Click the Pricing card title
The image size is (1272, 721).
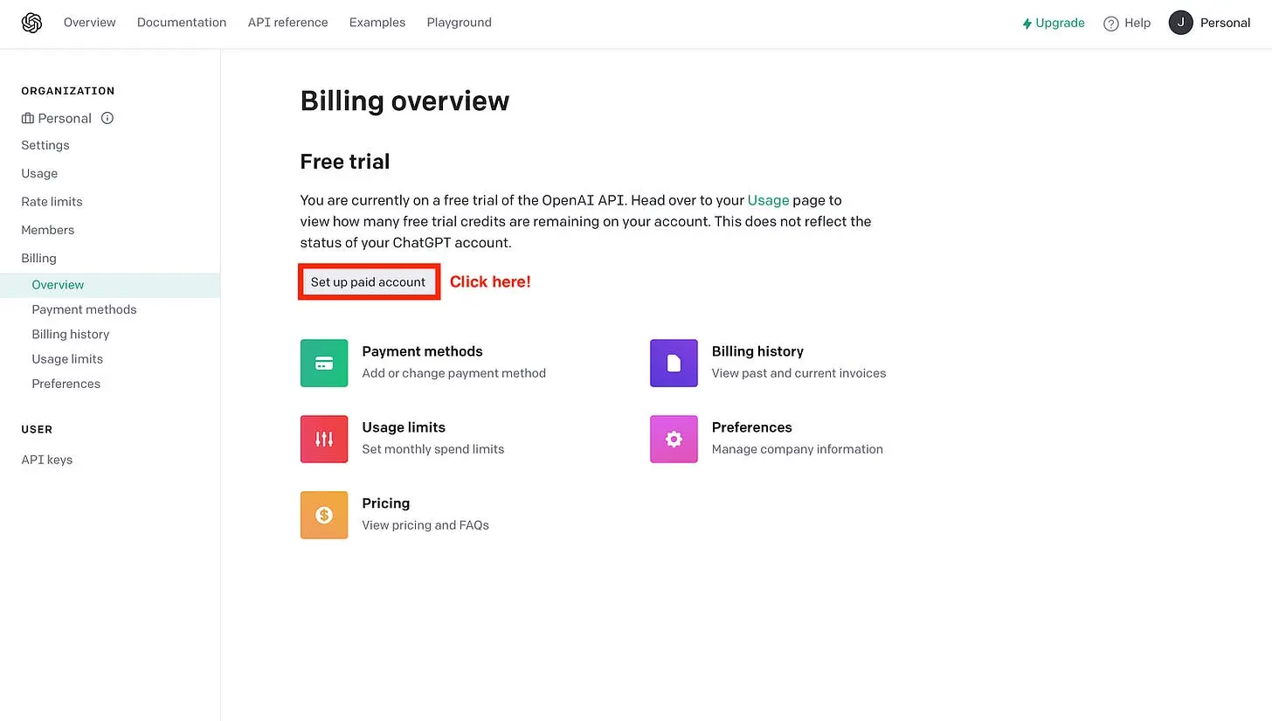click(x=386, y=503)
